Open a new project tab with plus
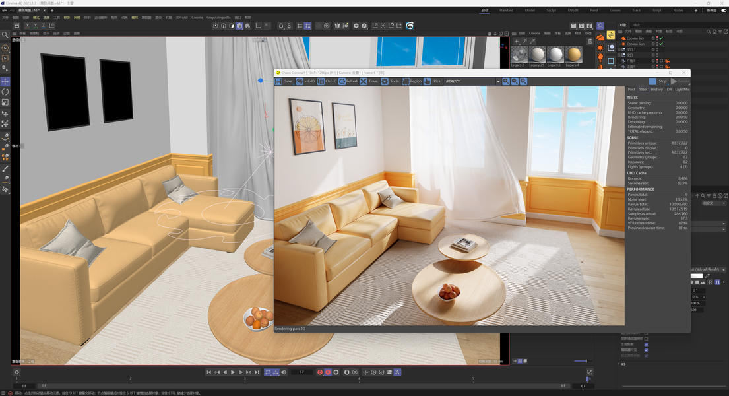The width and height of the screenshot is (729, 396). click(x=52, y=11)
